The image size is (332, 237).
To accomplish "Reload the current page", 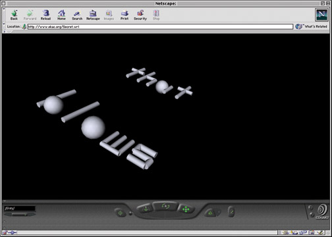I will (x=45, y=15).
